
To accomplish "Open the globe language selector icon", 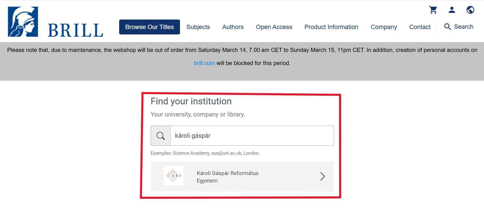I will [x=470, y=10].
